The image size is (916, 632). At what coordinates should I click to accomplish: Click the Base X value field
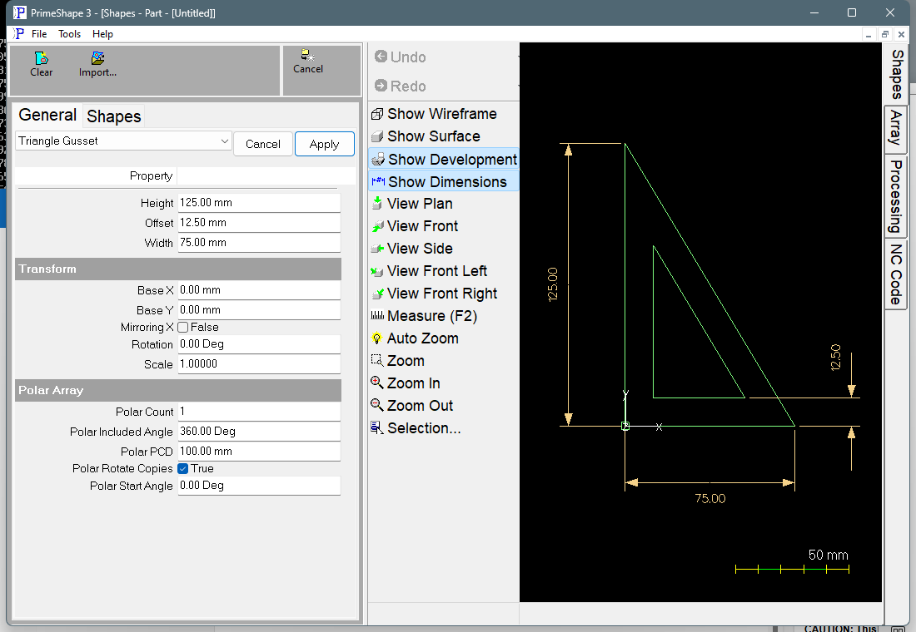tap(259, 290)
